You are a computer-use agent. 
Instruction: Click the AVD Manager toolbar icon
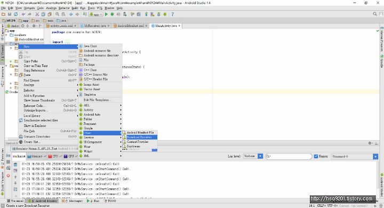153,14
